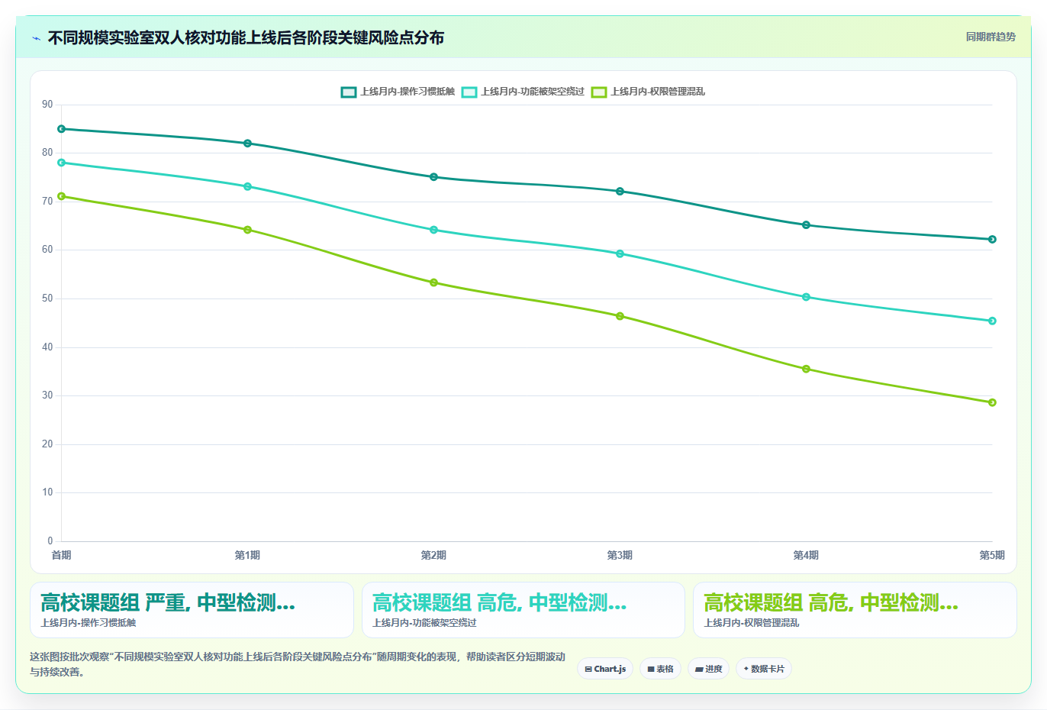The image size is (1047, 710).
Task: Click the 同期群趋势 badge in header
Action: (x=991, y=37)
